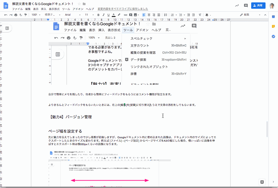Insert an image from the toolbar
The image size is (278, 188).
coord(135,15)
